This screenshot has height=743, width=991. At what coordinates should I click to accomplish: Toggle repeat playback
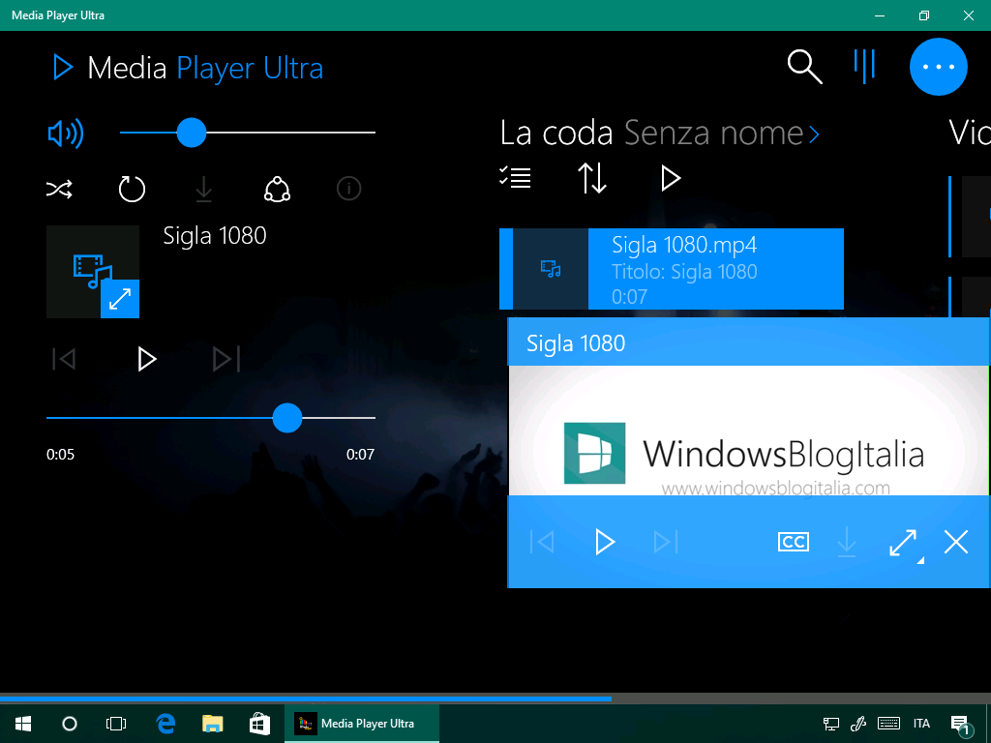click(x=132, y=189)
